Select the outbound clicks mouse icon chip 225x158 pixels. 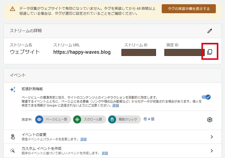[x=112, y=119]
